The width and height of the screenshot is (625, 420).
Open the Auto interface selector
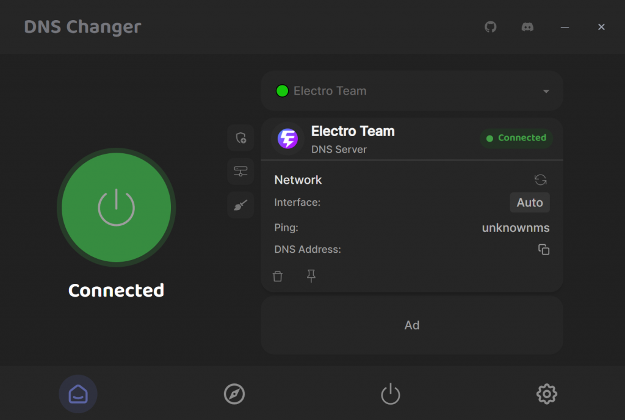click(x=530, y=203)
